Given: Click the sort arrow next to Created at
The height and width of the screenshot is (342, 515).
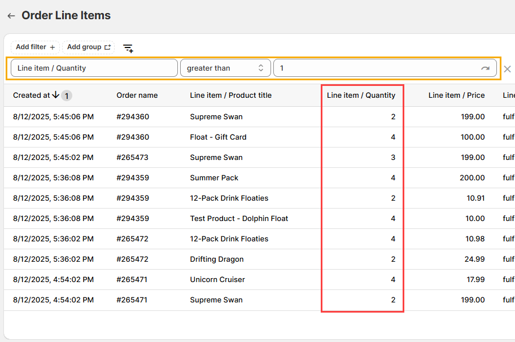Looking at the screenshot, I should (x=55, y=95).
